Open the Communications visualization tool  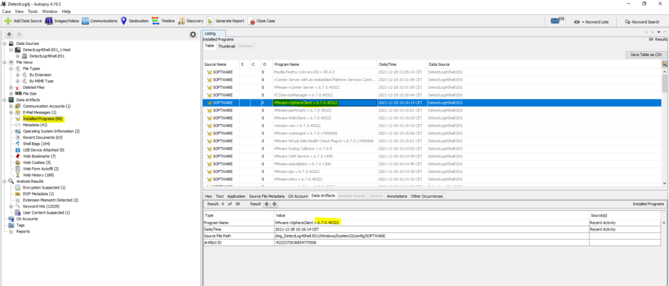86,21
